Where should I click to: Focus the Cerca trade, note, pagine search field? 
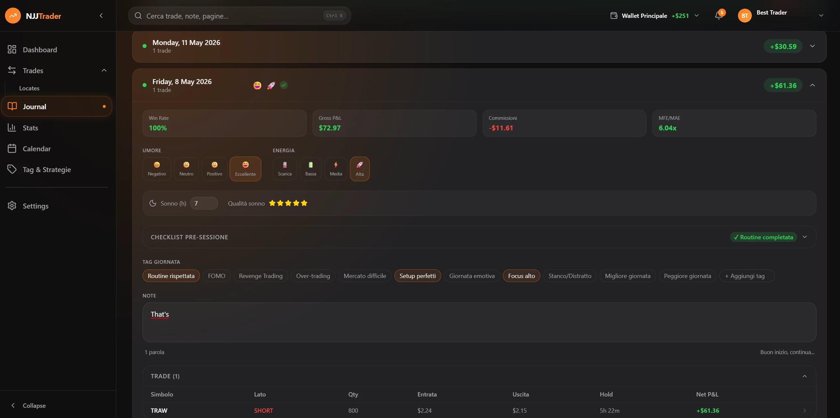(239, 16)
